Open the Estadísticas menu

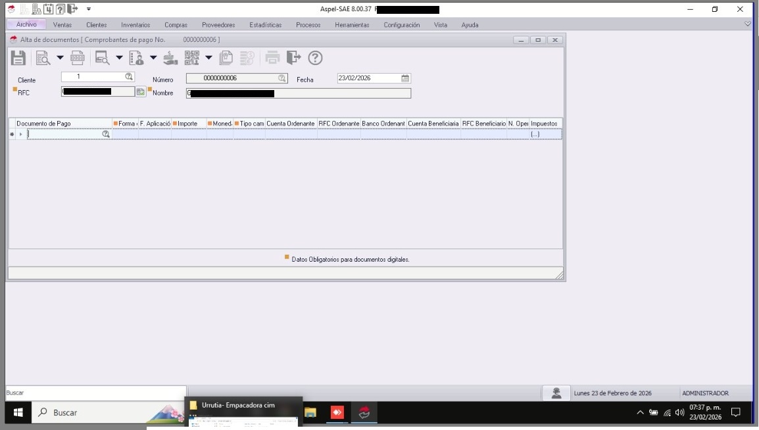click(x=265, y=25)
